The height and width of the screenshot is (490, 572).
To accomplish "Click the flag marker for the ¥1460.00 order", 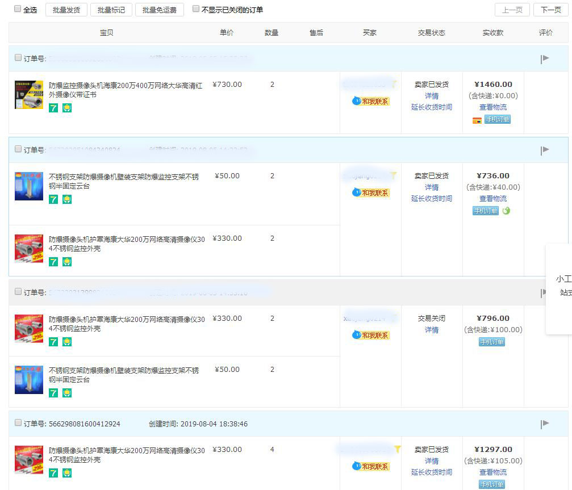I will [545, 58].
